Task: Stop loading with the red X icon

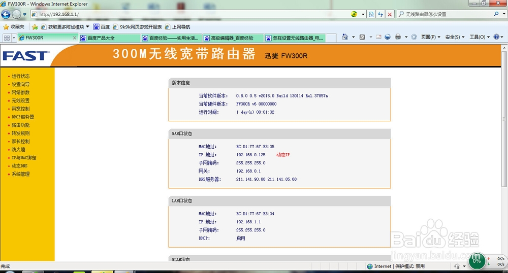Action: coord(390,14)
